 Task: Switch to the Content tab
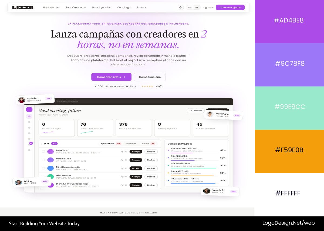click(x=147, y=143)
